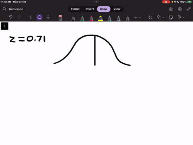Viewport: 193px width, 145px height.
Task: Select the second teal-tipped pencil
Action: (119, 19)
